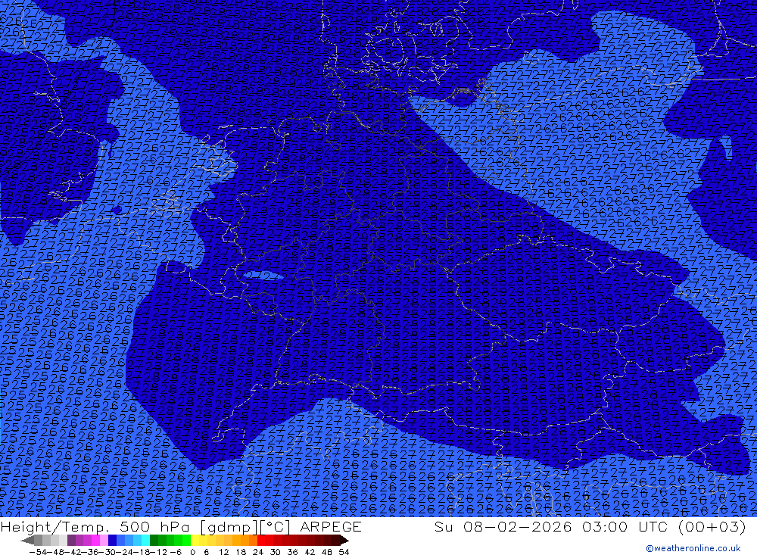This screenshot has width=757, height=555.
Task: Select the Su 08-02-2026 03:00 UTC timestamp
Action: (590, 526)
